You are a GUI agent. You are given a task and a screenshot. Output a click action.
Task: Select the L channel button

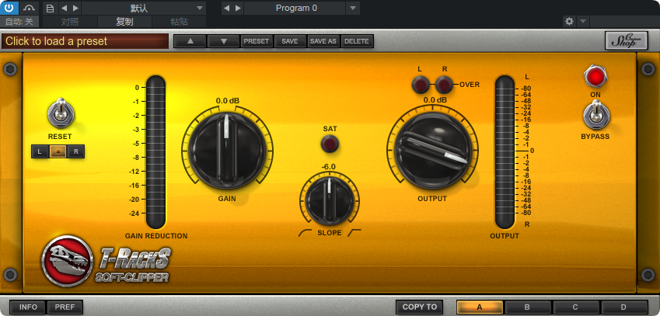click(40, 151)
